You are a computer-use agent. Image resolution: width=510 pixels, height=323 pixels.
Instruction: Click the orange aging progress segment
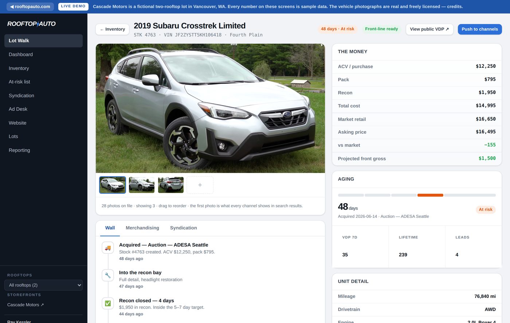point(430,195)
